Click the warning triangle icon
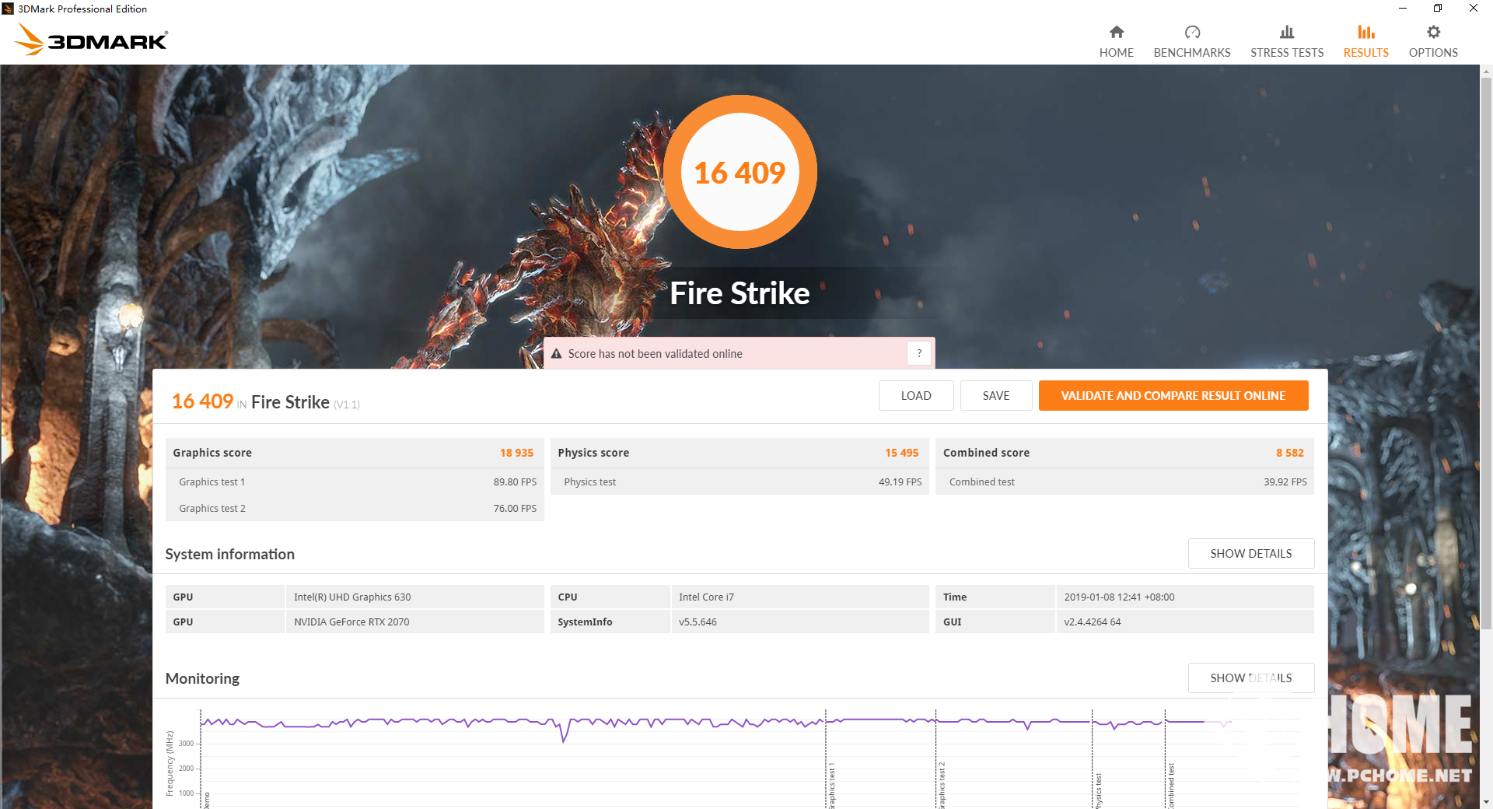The height and width of the screenshot is (809, 1493). (x=557, y=354)
